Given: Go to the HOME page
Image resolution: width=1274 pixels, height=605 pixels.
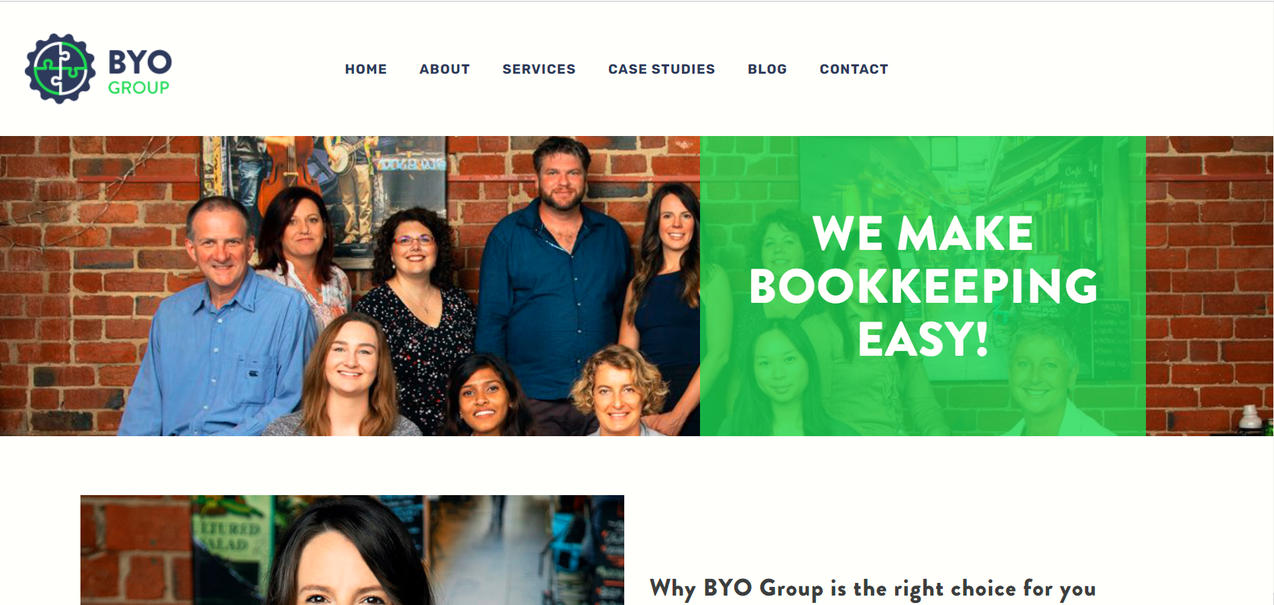Looking at the screenshot, I should (x=365, y=69).
